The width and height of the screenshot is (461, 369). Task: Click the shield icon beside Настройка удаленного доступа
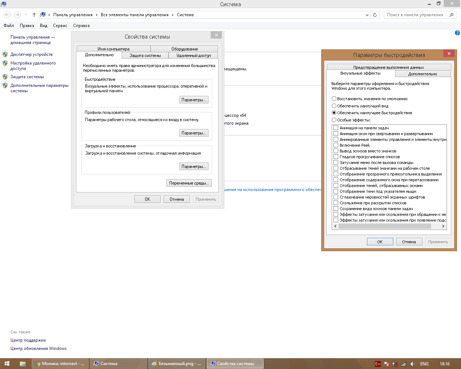coord(5,63)
